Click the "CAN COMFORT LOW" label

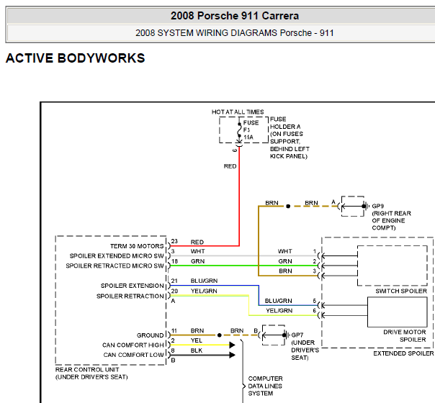[x=133, y=355]
